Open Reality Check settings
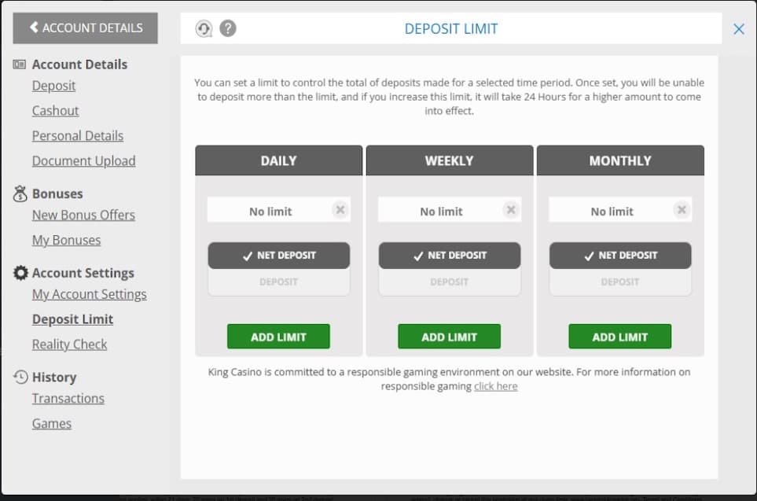 click(x=69, y=344)
